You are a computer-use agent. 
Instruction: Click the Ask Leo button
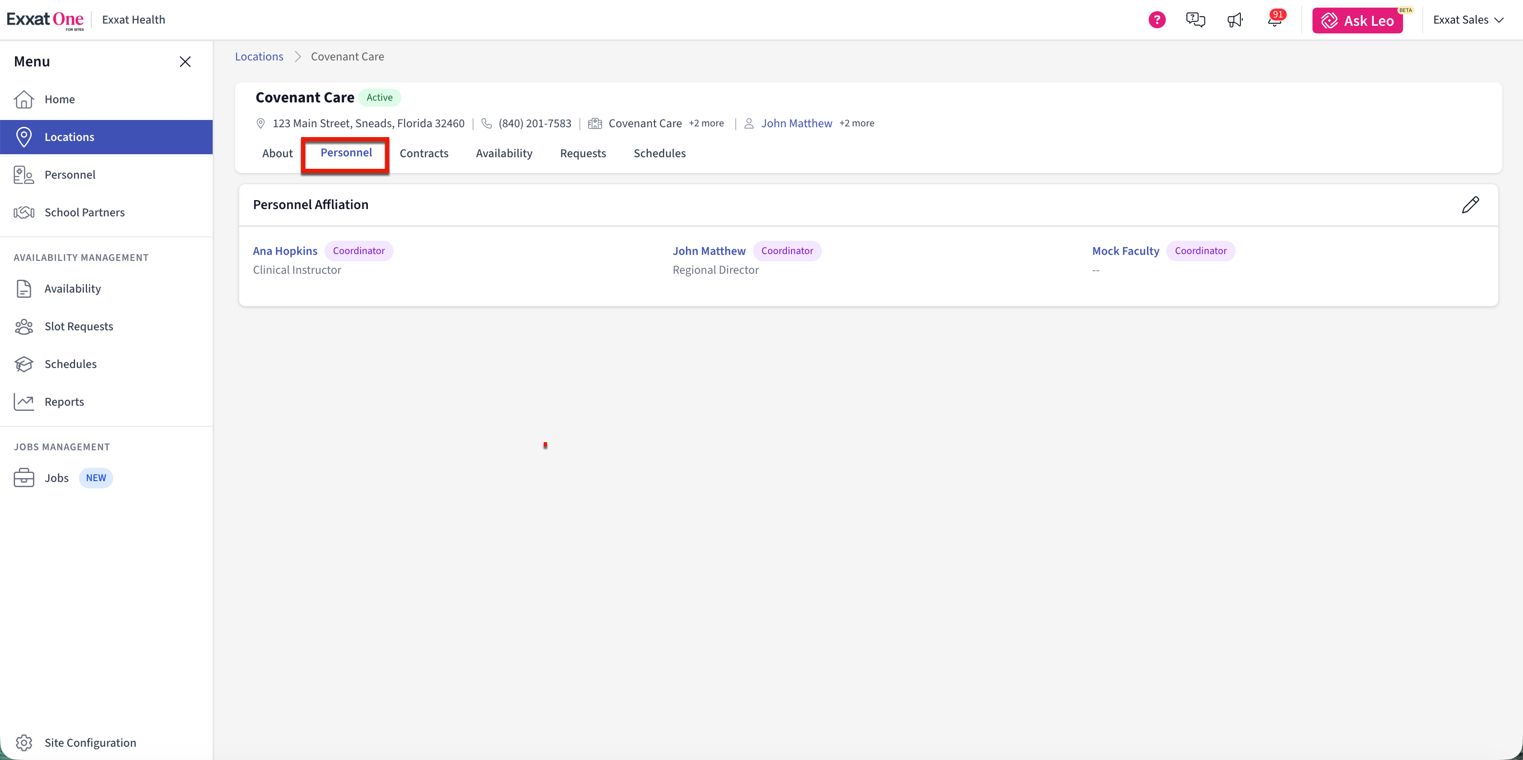point(1357,21)
